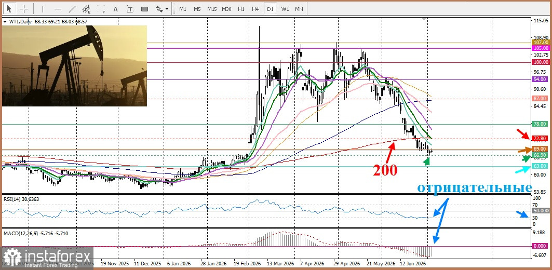Switch to M1 timeframe
This screenshot has height=270, width=552.
[x=183, y=9]
